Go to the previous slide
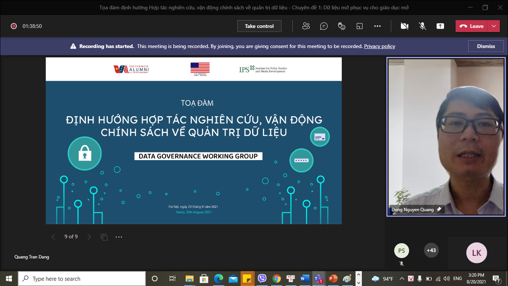 53,237
